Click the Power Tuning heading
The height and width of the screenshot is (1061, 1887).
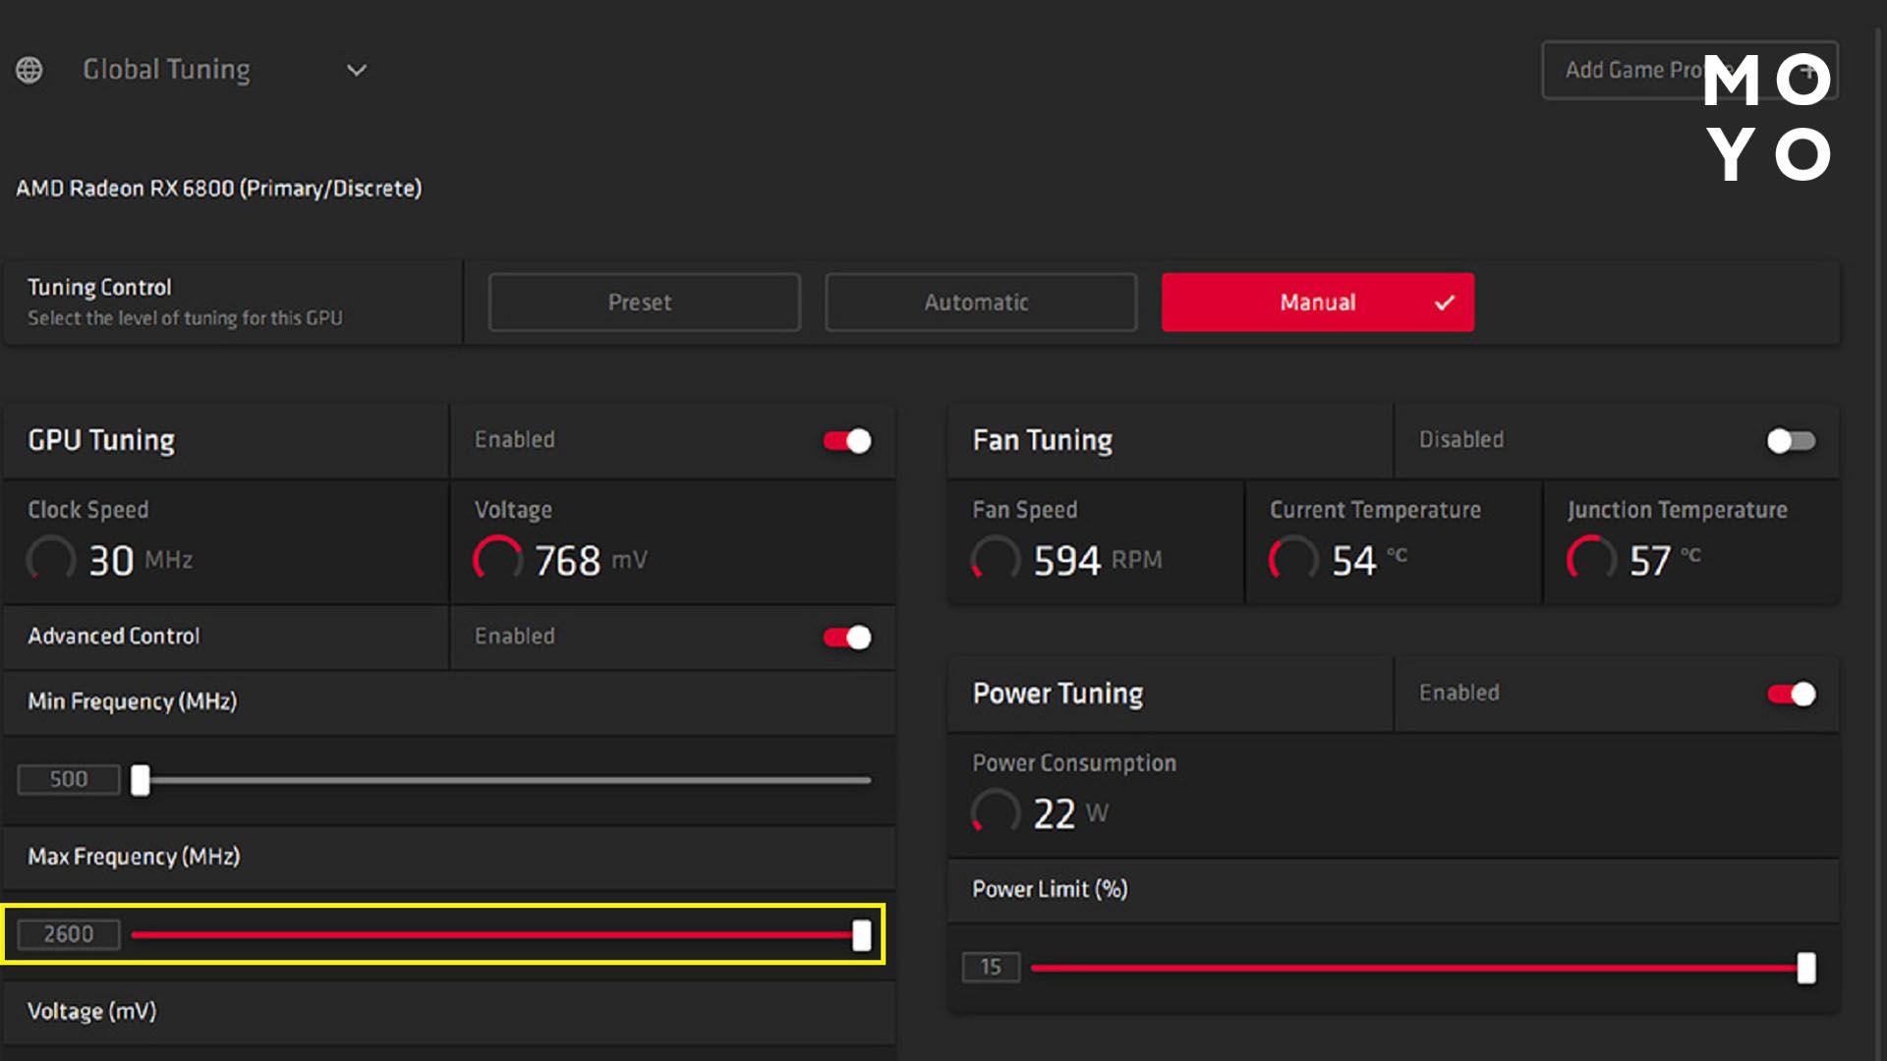[x=1058, y=695]
